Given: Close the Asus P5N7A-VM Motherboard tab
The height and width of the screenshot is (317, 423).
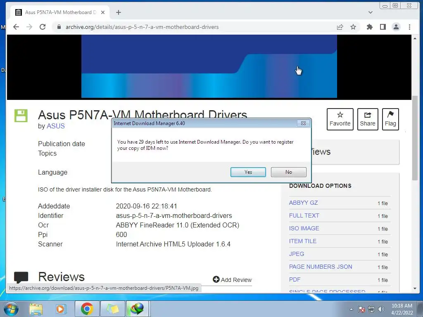Looking at the screenshot, I should 103,12.
